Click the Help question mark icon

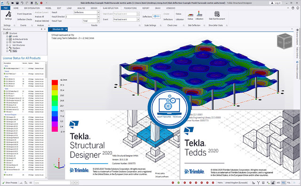(x=293, y=8)
